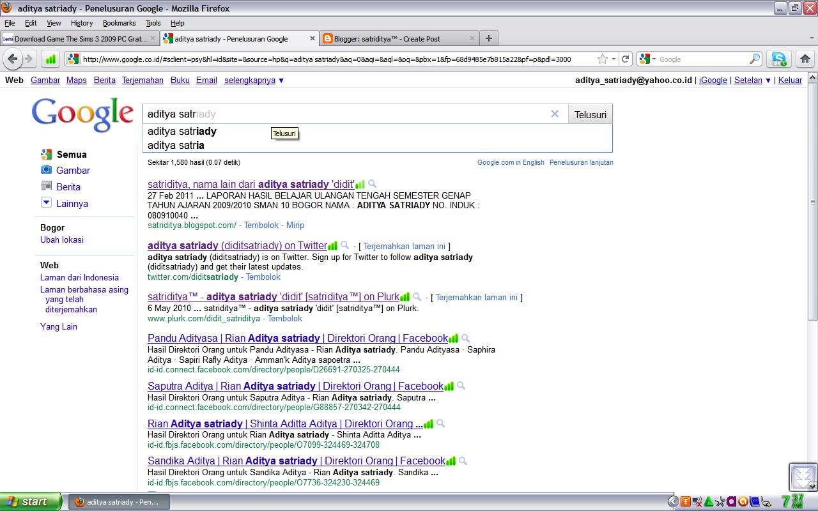Click the Google logo
Screen dimensions: 818x511
(82, 115)
